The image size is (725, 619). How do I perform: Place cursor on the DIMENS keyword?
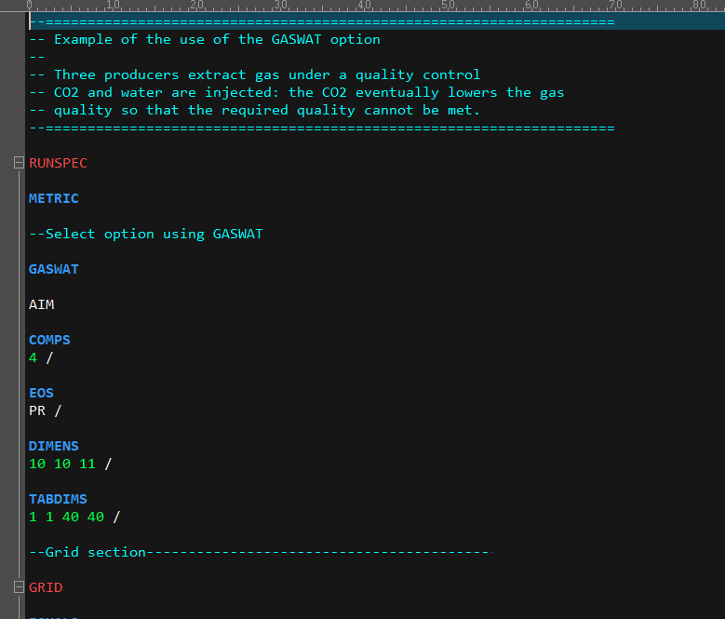coord(53,446)
